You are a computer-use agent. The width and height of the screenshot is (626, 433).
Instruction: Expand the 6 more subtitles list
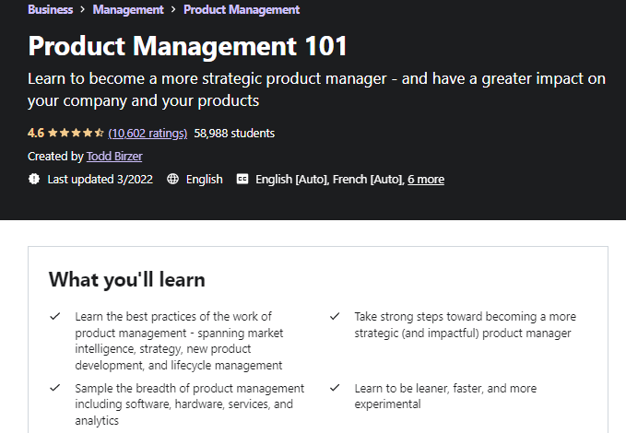426,179
